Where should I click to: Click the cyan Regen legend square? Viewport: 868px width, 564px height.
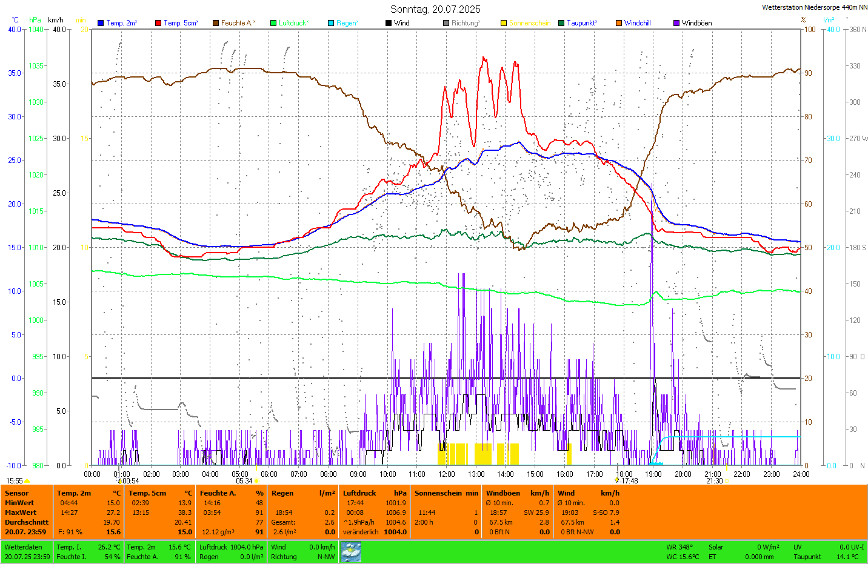pyautogui.click(x=331, y=23)
